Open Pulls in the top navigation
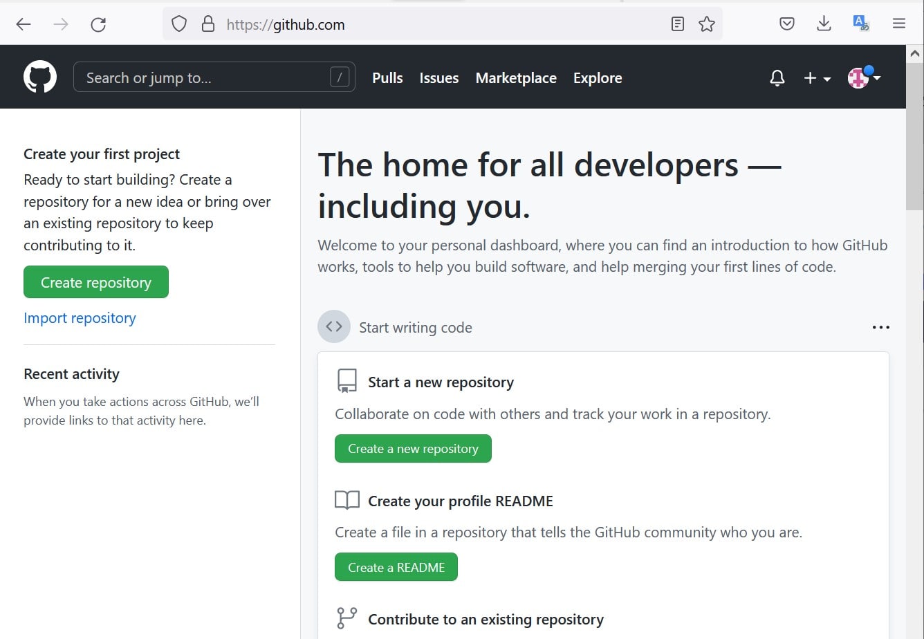This screenshot has height=639, width=924. 387,78
